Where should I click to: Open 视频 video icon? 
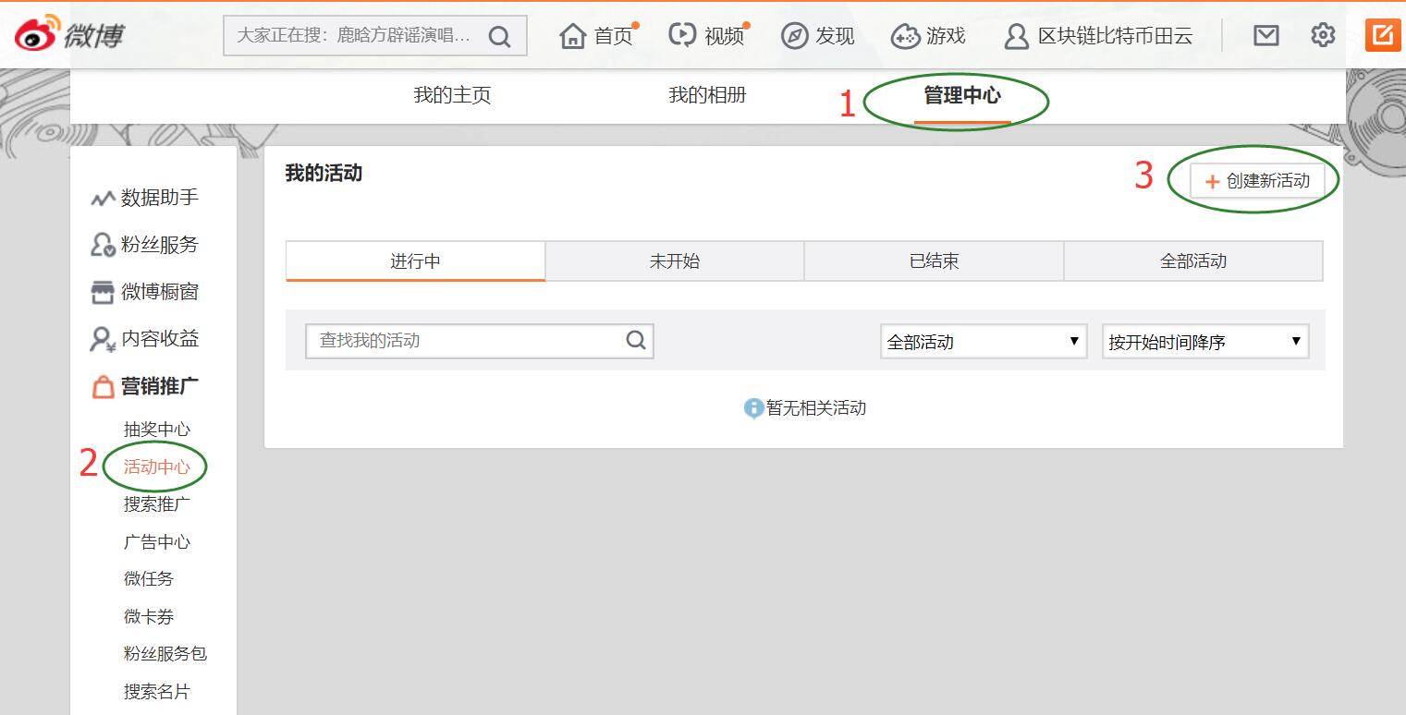[682, 35]
